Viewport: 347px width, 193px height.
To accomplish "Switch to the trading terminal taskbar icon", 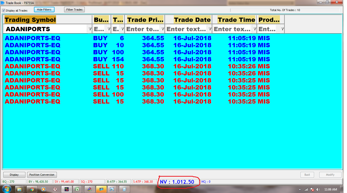I will 66,189.
